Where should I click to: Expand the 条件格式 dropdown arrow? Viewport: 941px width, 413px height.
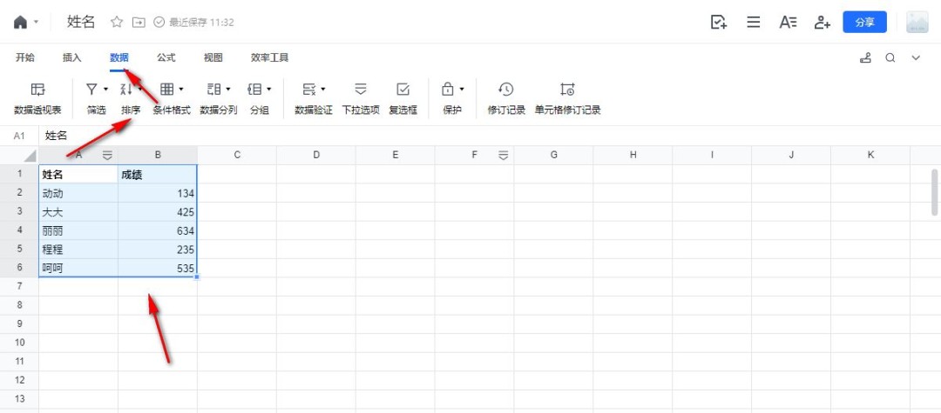pyautogui.click(x=181, y=89)
